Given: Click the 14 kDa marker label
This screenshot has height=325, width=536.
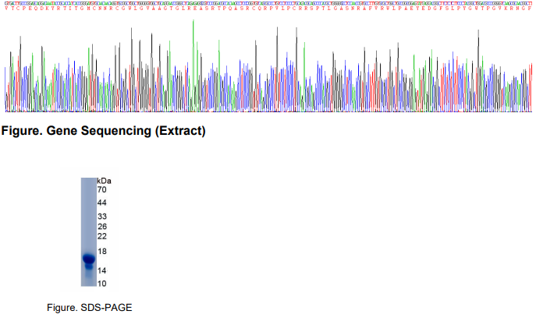Looking at the screenshot, I should (x=101, y=270).
